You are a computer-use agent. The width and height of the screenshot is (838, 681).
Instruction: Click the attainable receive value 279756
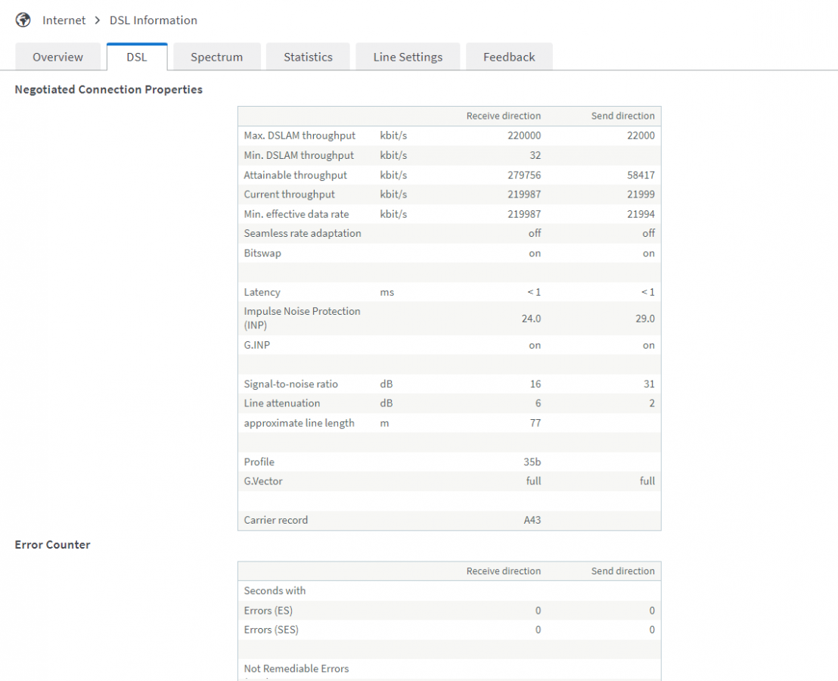(x=524, y=175)
